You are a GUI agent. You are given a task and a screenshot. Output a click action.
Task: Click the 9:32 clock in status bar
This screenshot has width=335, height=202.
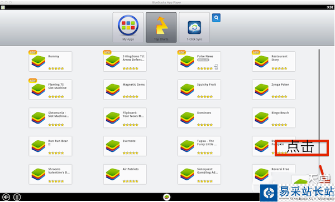pyautogui.click(x=330, y=7)
